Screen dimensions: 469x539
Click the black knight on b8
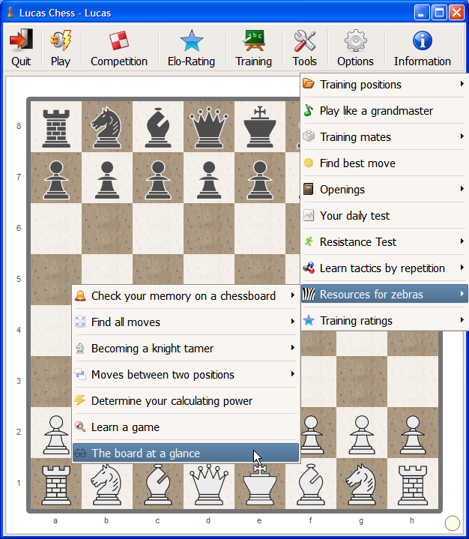coord(107,127)
